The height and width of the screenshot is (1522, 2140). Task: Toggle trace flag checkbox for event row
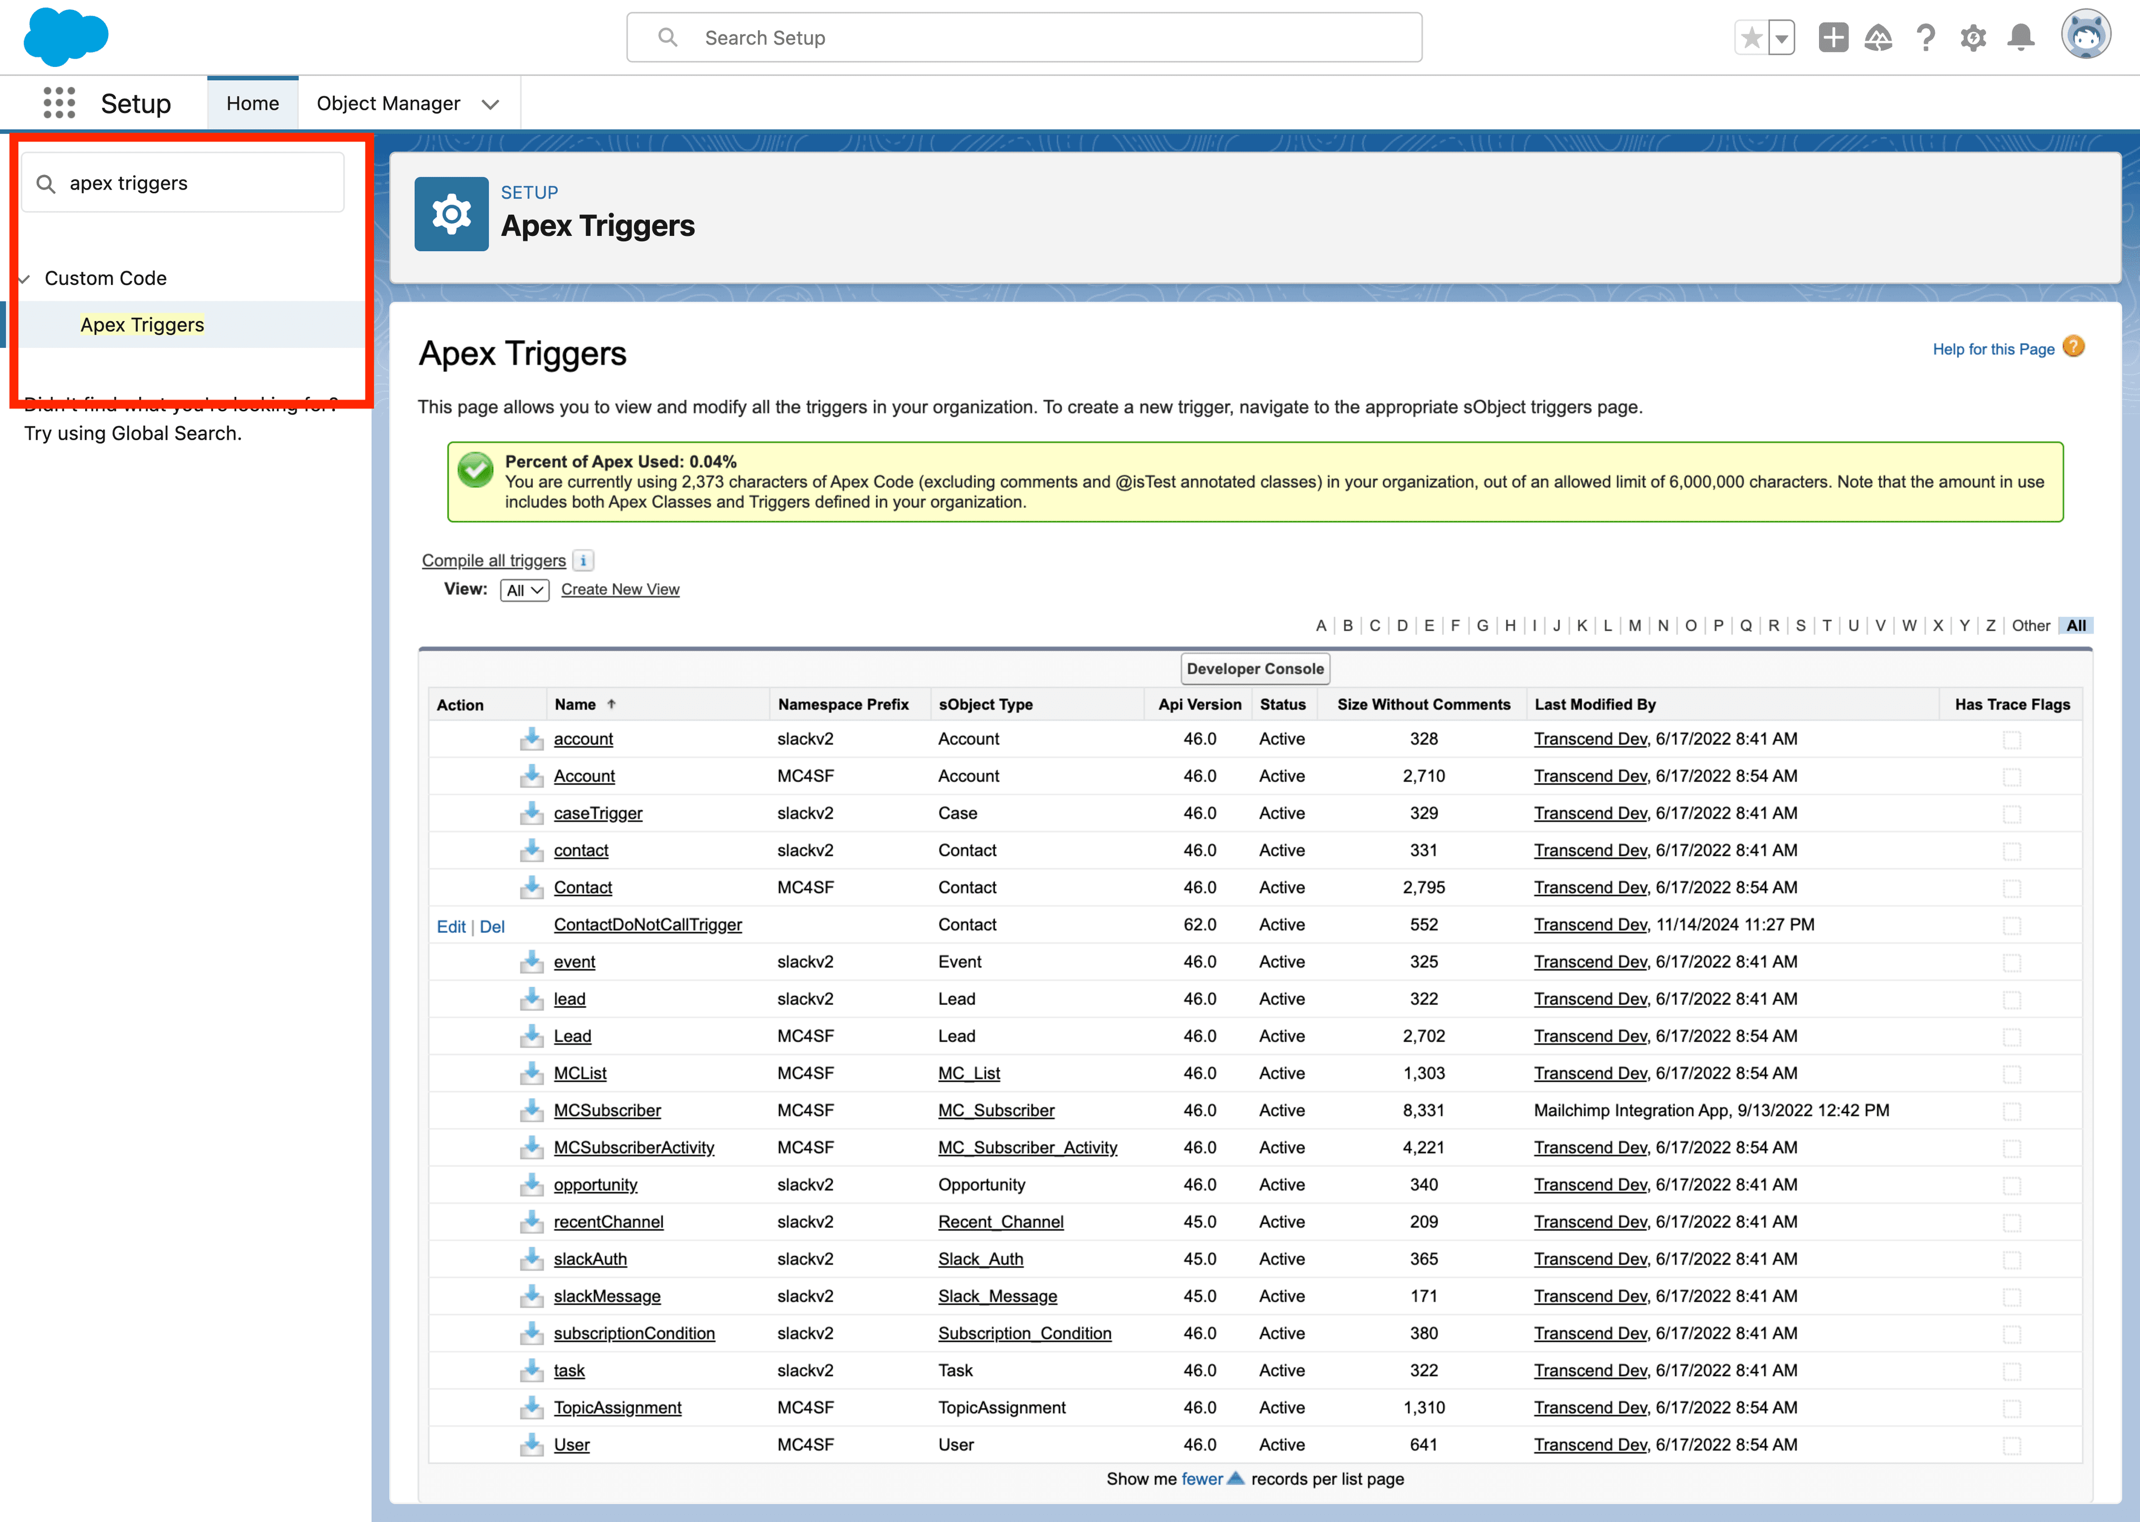click(2012, 962)
